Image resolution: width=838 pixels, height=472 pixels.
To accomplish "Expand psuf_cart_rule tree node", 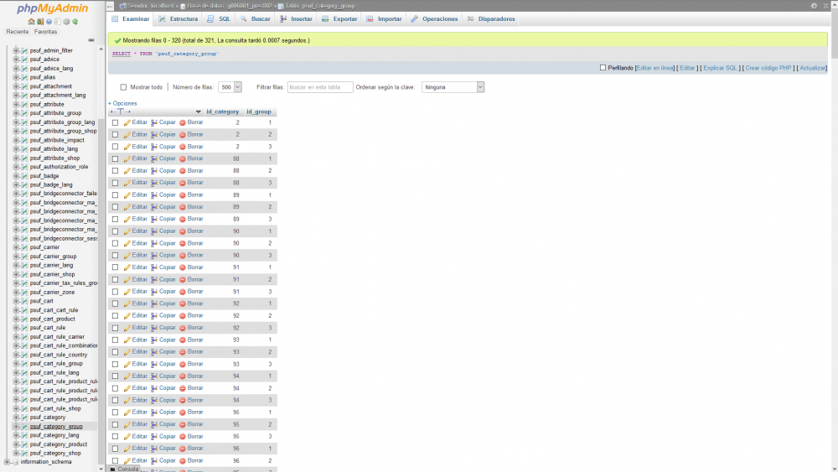I will coord(16,328).
